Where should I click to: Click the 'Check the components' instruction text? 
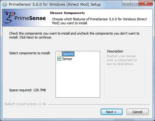click(x=74, y=35)
